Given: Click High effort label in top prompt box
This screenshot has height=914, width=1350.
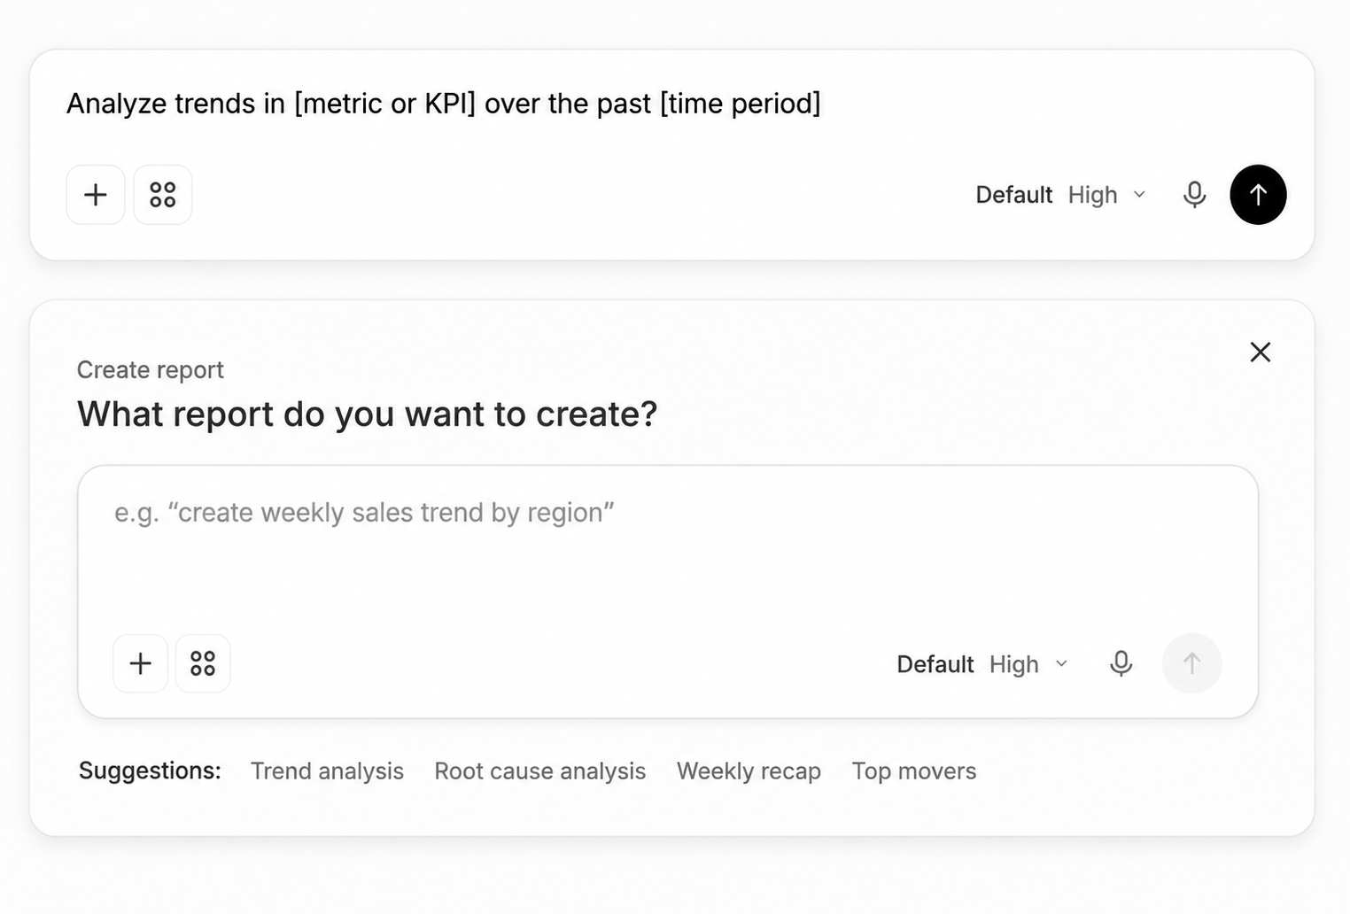Looking at the screenshot, I should click(1092, 195).
